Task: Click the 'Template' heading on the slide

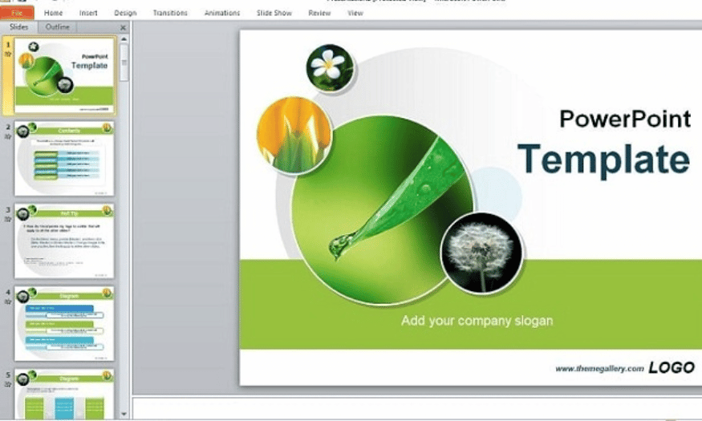Action: click(x=603, y=160)
